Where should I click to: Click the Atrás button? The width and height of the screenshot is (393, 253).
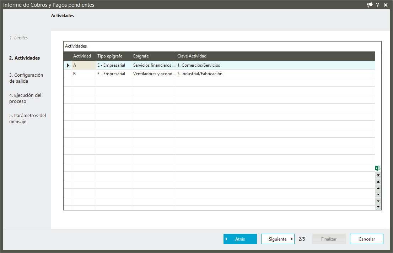(x=240, y=239)
